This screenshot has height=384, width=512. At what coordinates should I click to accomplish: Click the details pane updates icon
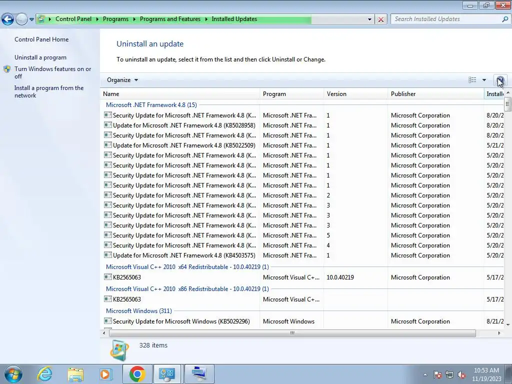(x=119, y=350)
